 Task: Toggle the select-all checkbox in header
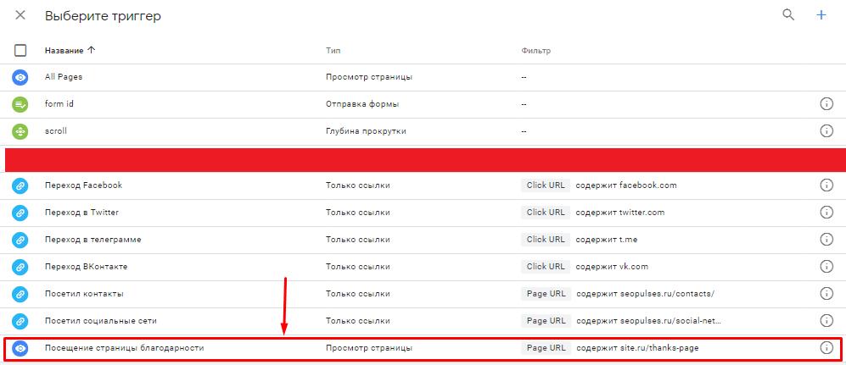tap(20, 50)
